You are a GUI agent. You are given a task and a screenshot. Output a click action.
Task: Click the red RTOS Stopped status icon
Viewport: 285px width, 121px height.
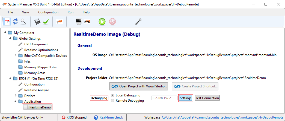coord(63,117)
